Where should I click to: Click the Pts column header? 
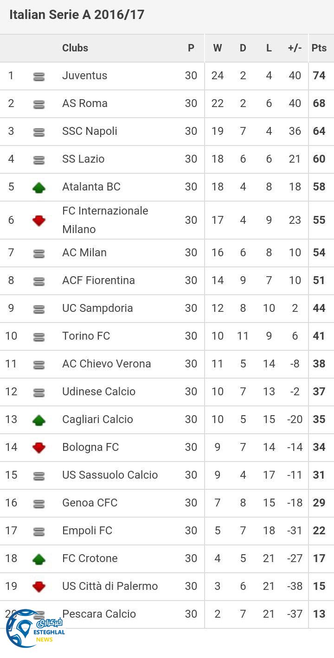(319, 48)
